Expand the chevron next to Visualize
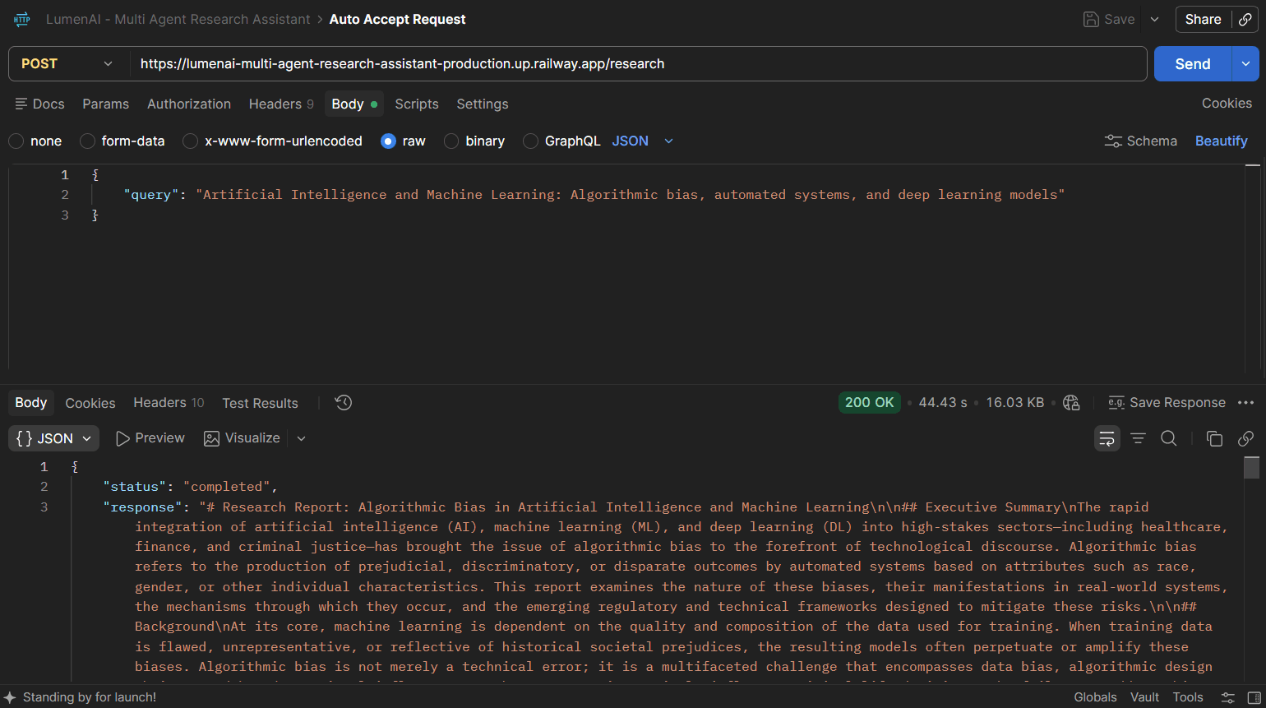The image size is (1266, 708). click(x=301, y=438)
